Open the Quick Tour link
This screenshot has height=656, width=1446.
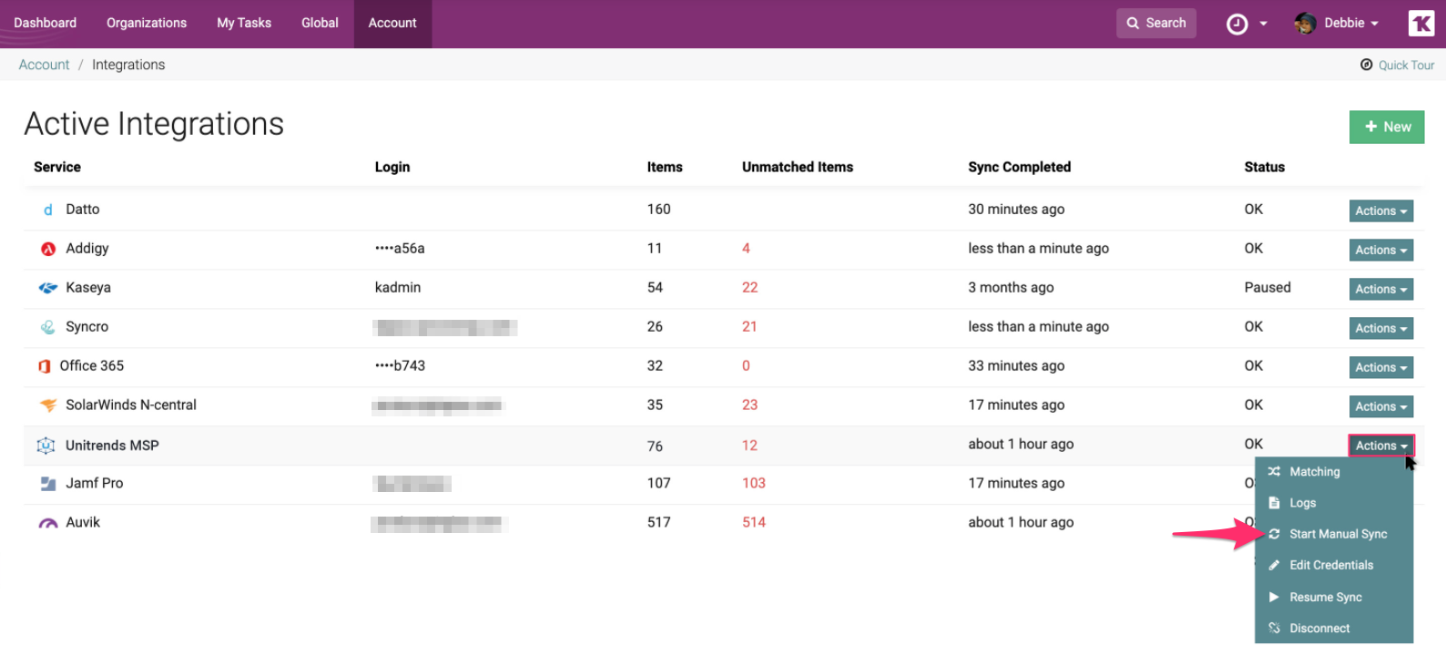[x=1398, y=65]
